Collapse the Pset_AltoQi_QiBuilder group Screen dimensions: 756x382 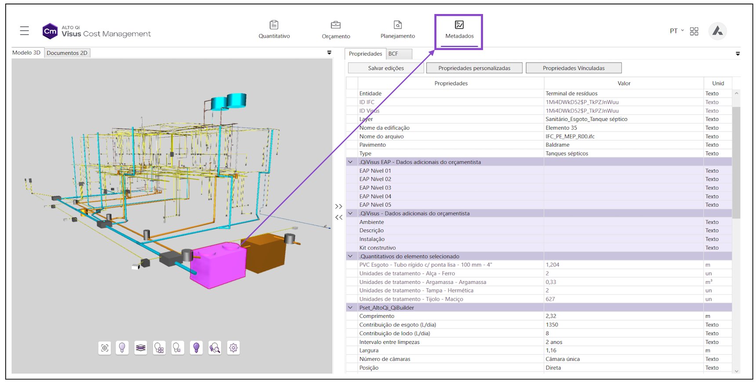[x=350, y=308]
